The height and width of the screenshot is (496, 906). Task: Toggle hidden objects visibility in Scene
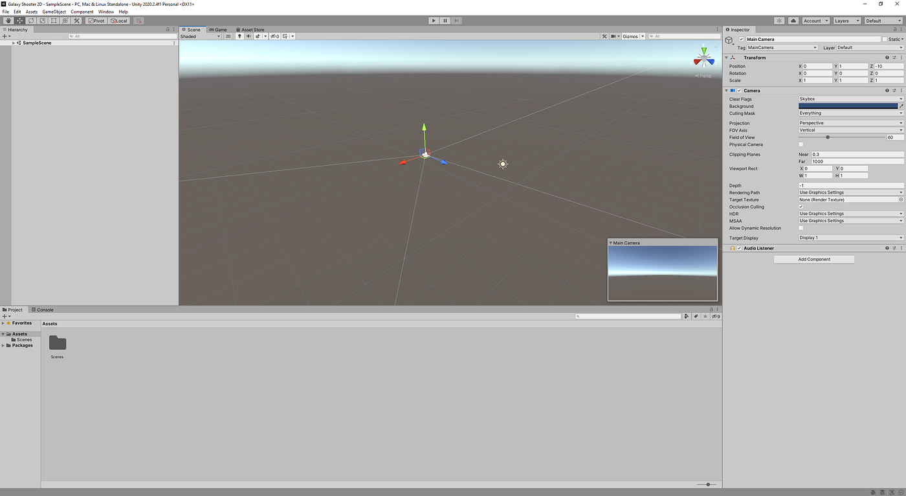point(275,36)
